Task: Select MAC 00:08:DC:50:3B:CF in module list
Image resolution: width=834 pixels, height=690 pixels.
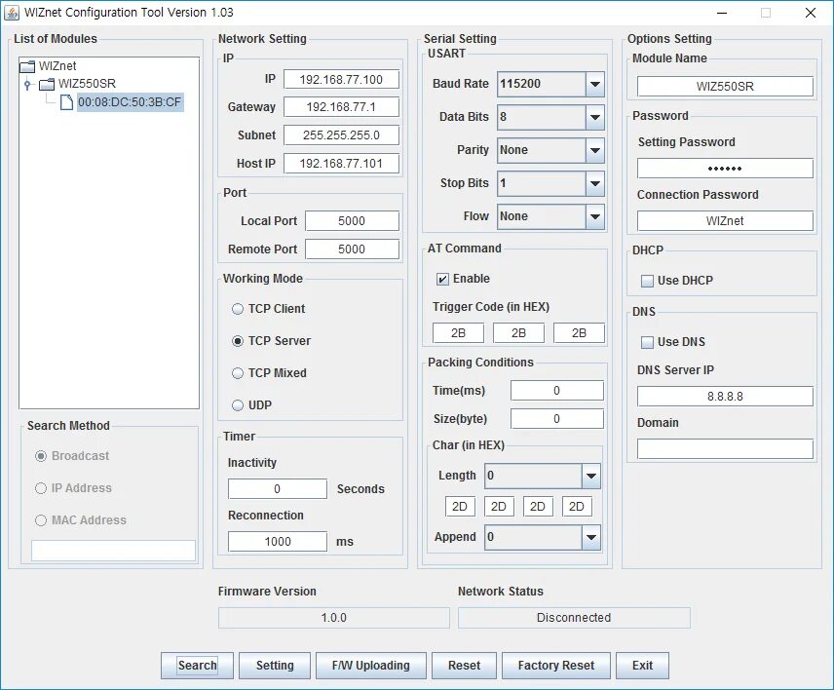Action: coord(130,101)
